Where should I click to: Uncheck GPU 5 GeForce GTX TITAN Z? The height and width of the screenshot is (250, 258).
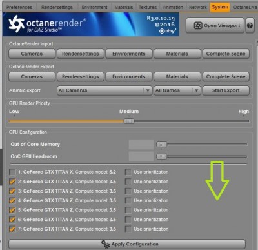(12, 210)
